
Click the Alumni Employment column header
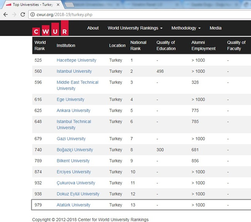pyautogui.click(x=204, y=45)
